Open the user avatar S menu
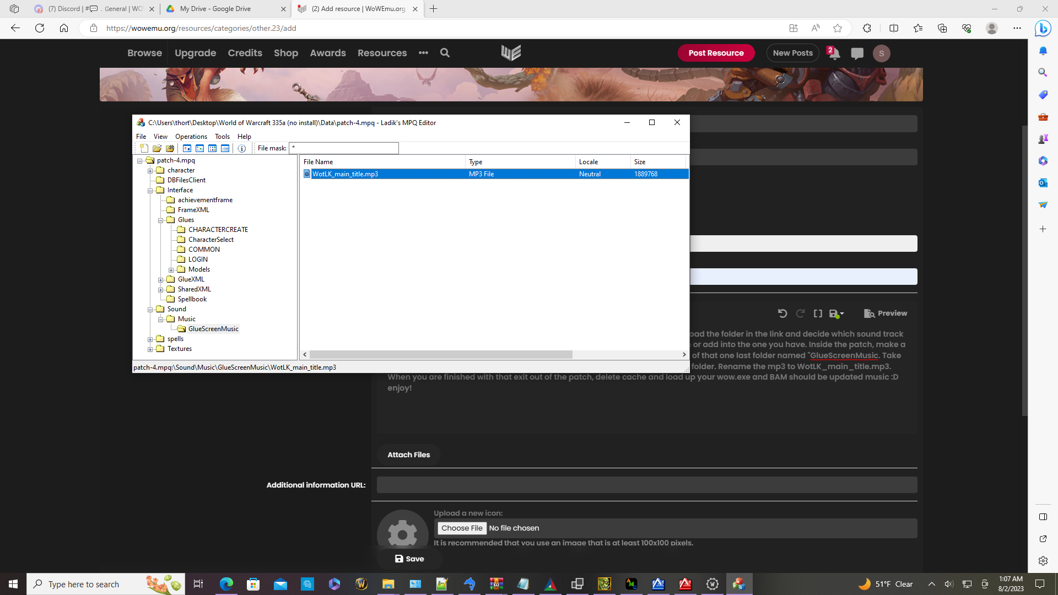This screenshot has width=1058, height=595. tap(882, 53)
